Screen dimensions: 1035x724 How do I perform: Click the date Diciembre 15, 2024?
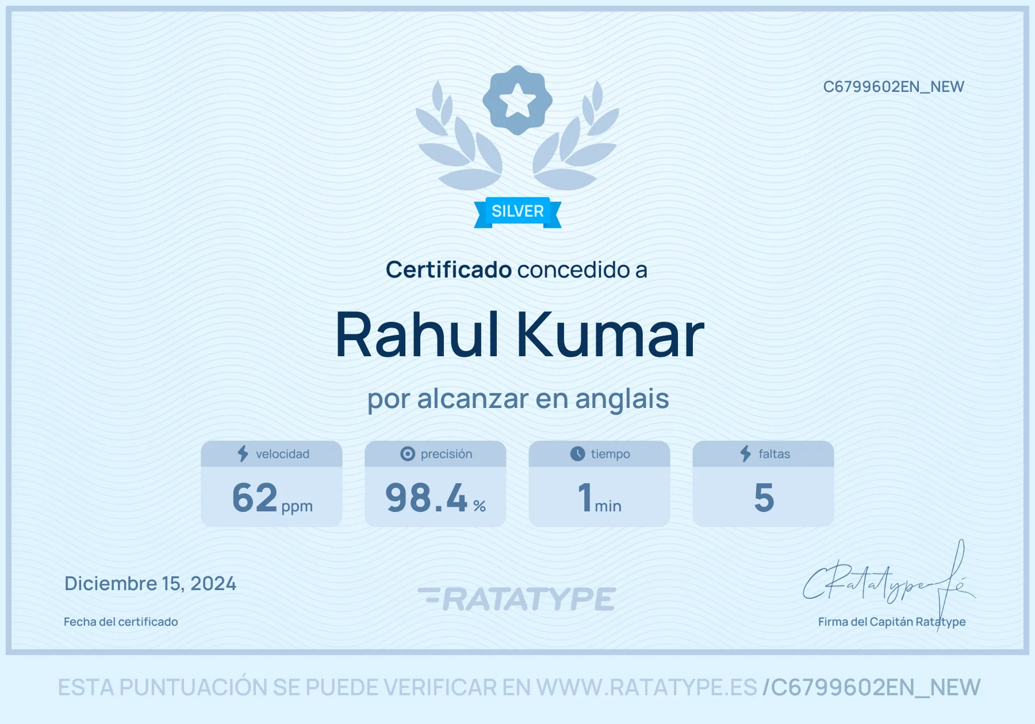click(x=150, y=584)
